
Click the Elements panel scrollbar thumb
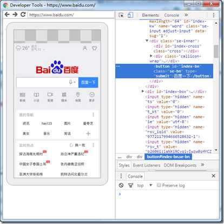pos(216,51)
